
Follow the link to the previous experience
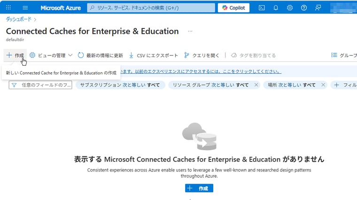click(201, 71)
